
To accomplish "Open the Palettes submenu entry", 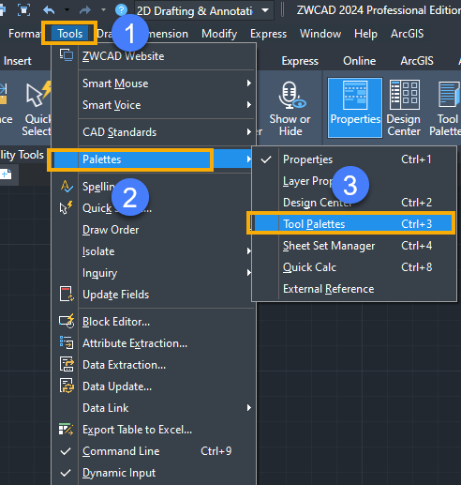I will click(151, 159).
